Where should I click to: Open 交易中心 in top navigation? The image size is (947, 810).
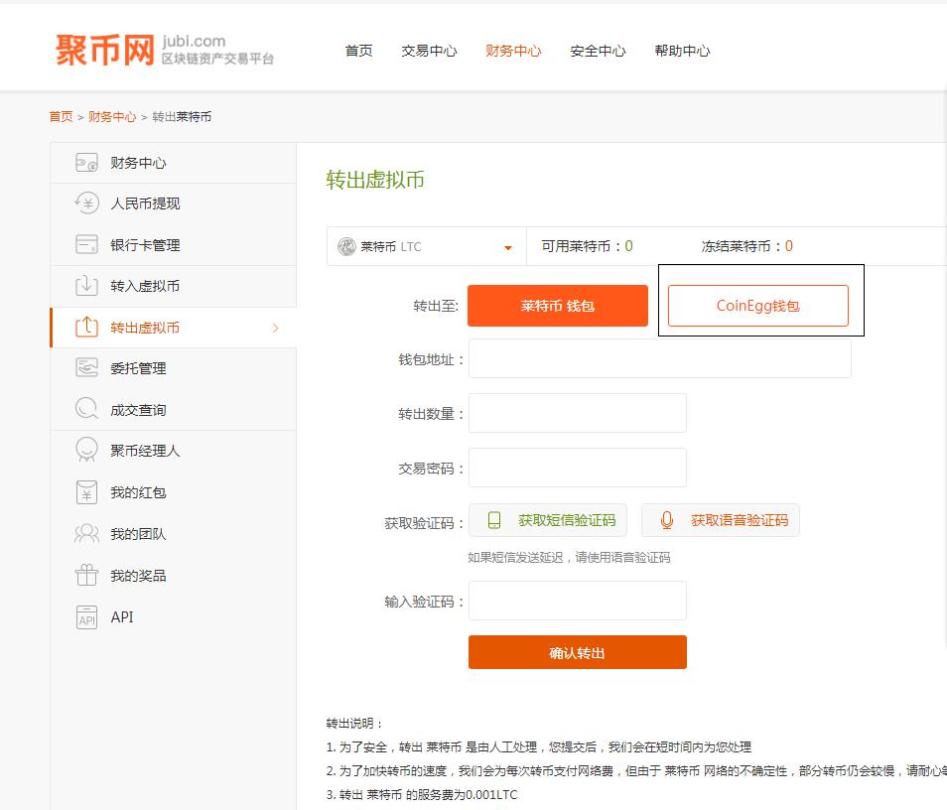[x=429, y=51]
